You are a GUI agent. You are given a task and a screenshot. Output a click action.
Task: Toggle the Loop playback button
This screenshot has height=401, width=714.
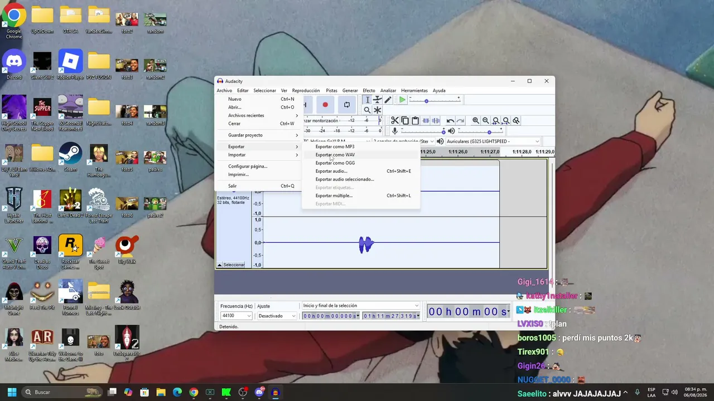(347, 105)
